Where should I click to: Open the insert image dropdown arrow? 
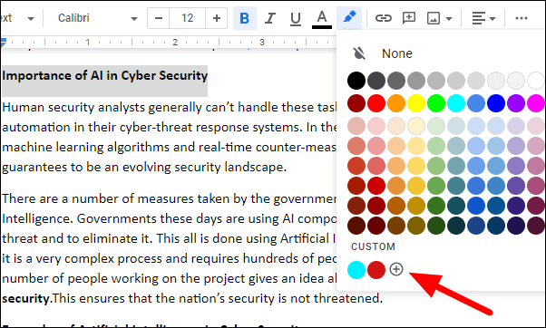[x=449, y=18]
